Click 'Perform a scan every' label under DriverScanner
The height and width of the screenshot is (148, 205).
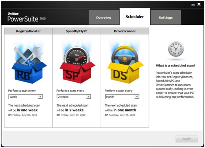click(118, 91)
